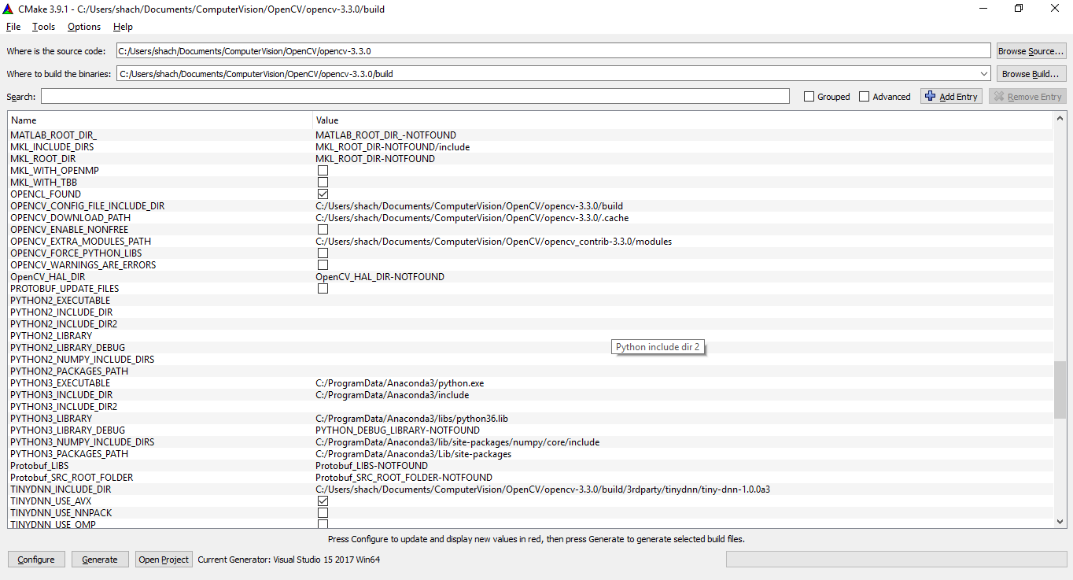The image size is (1073, 580).
Task: Disable TINYDNN_USE_AVX
Action: tap(323, 501)
